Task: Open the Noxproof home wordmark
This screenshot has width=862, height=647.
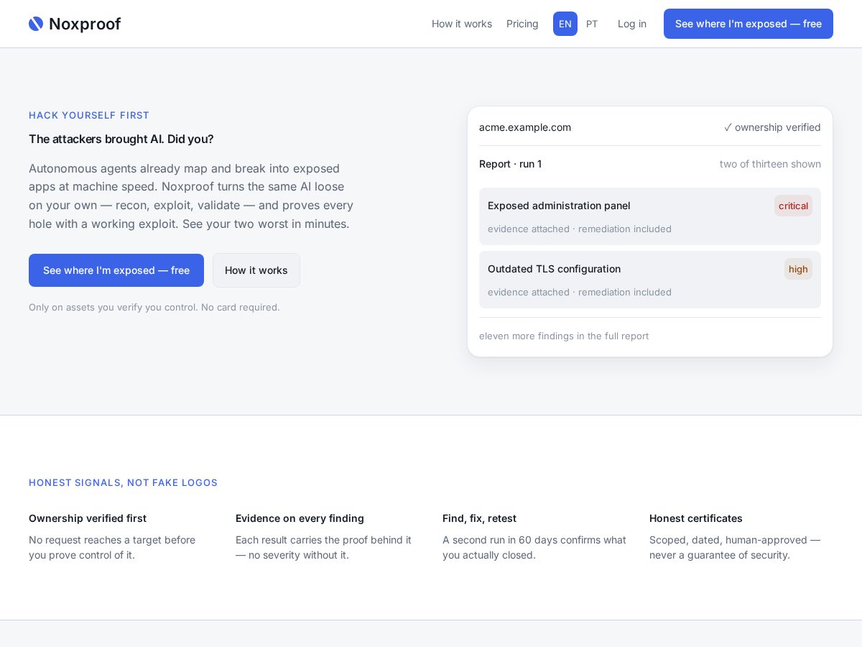Action: coord(85,24)
